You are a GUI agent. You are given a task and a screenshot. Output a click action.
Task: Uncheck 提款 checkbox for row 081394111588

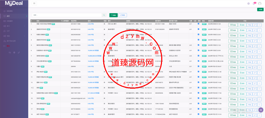click(x=198, y=24)
